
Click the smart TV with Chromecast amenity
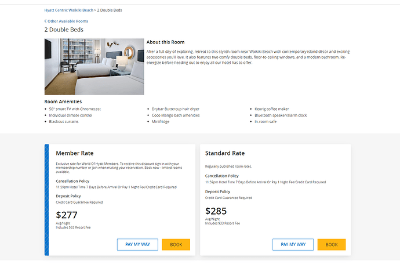click(75, 109)
